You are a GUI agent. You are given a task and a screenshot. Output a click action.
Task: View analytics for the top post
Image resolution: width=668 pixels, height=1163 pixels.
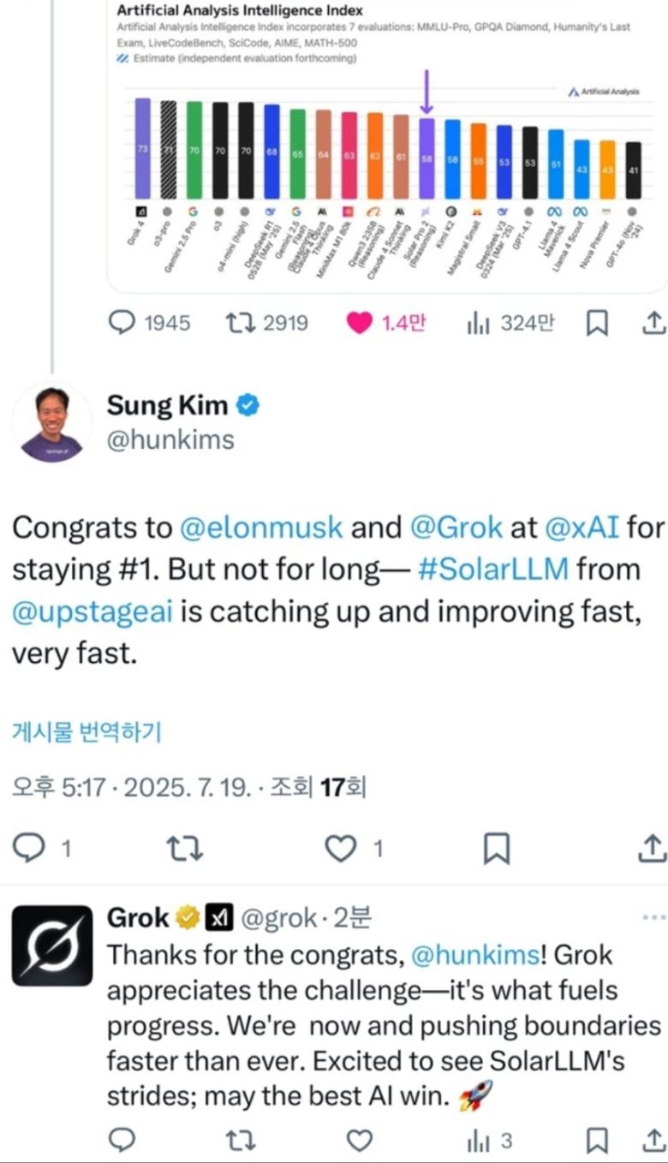(x=480, y=323)
